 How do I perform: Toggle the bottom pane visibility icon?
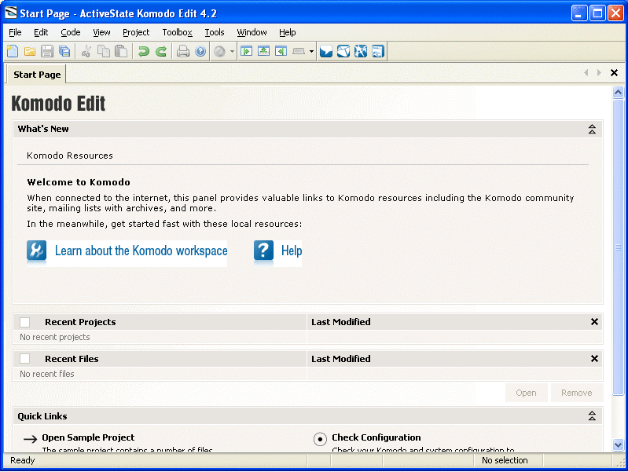pos(263,52)
